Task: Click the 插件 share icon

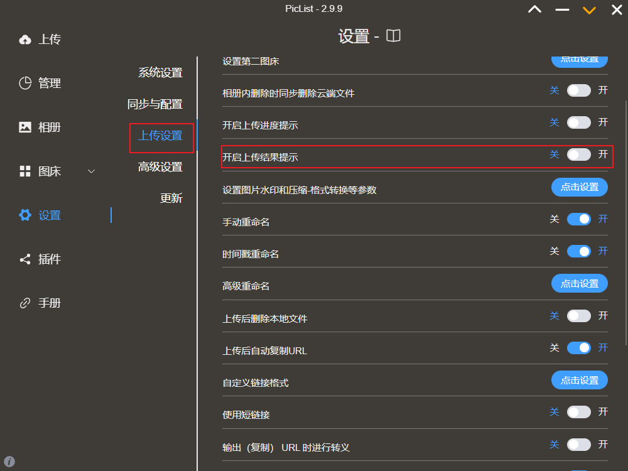Action: pyautogui.click(x=25, y=259)
